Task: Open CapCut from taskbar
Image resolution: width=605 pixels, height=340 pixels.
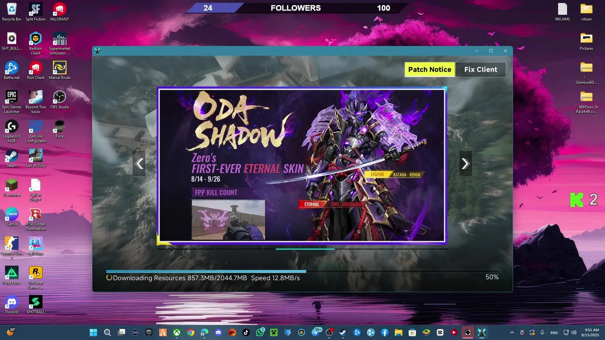Action: pos(440,332)
